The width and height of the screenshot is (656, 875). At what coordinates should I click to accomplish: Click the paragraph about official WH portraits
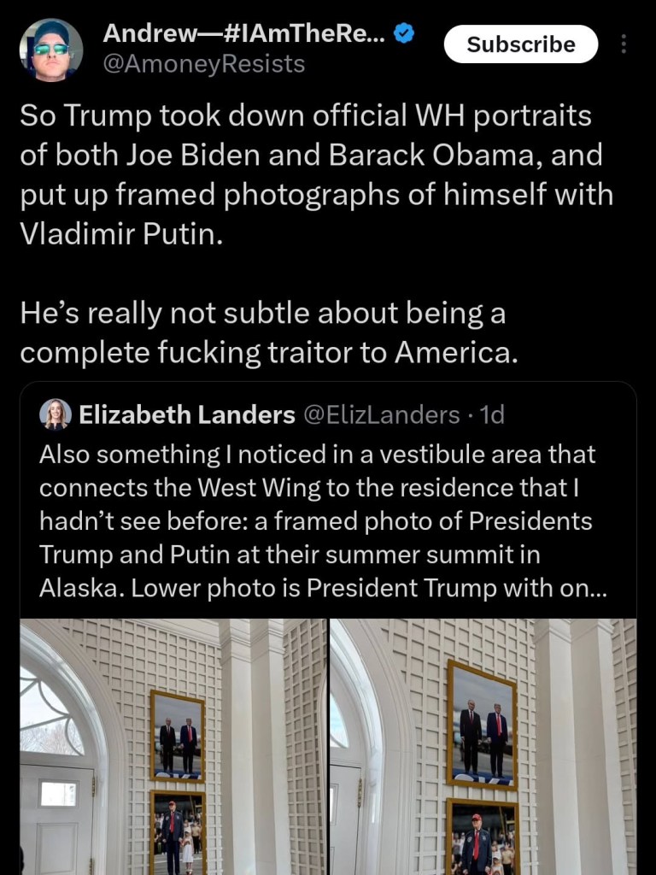pos(316,175)
